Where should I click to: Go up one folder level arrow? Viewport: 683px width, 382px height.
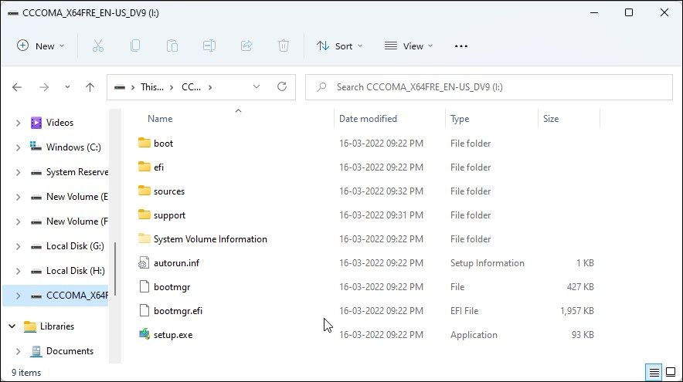coord(90,87)
